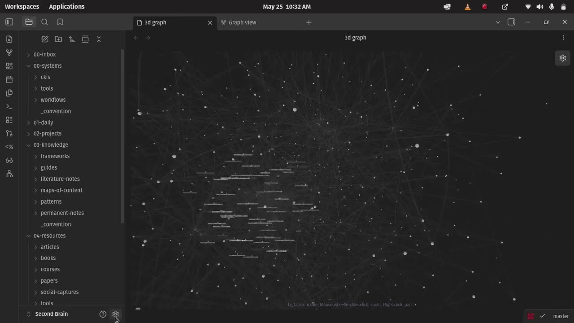Viewport: 574px width, 323px height.
Task: Create a new note in file explorer
Action: [x=45, y=39]
